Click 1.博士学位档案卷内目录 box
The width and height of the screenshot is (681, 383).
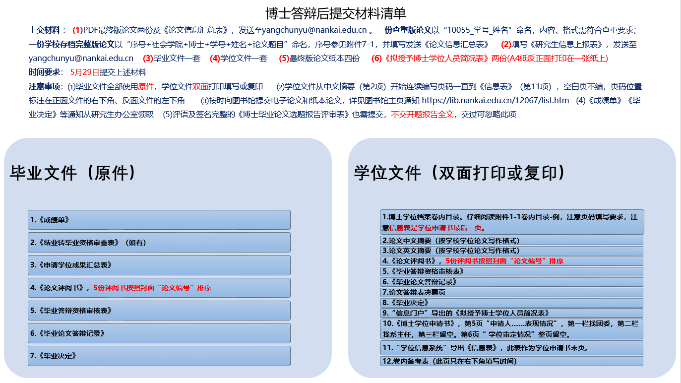[x=511, y=222]
